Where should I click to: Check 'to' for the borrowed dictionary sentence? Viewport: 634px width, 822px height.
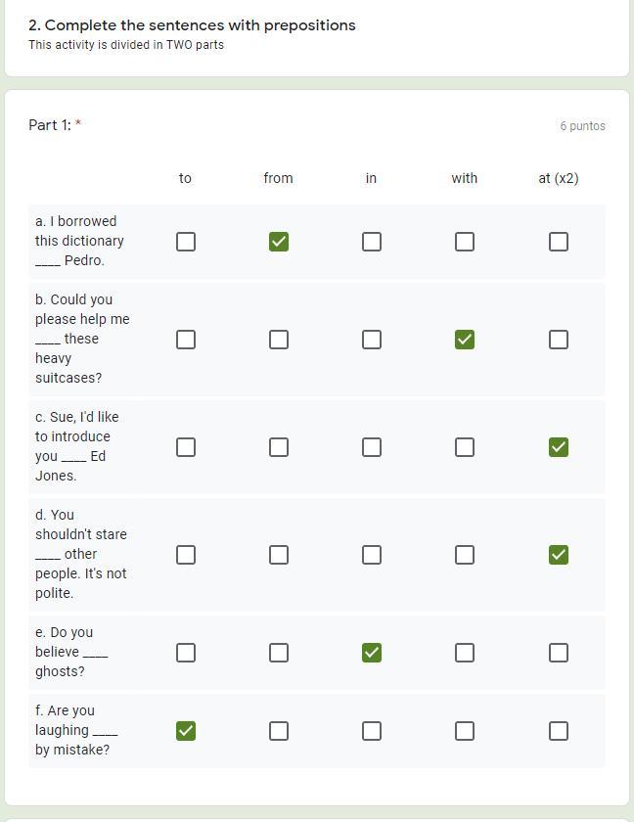186,242
